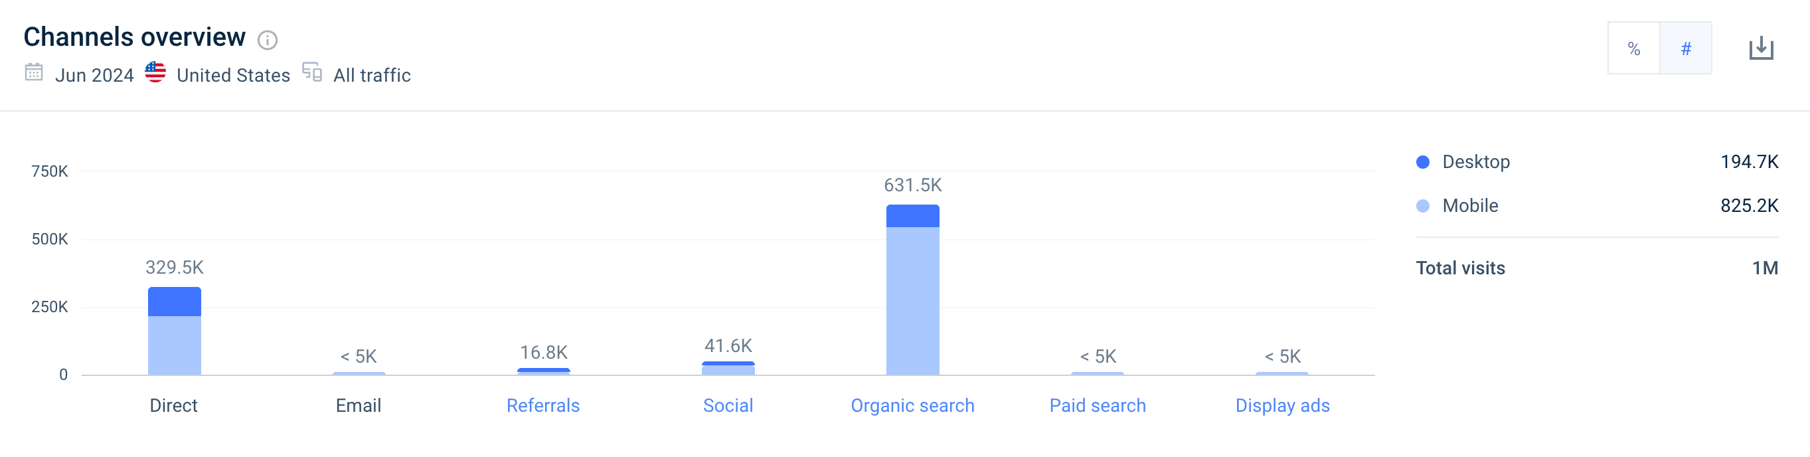Open the Display ads channel link
Screen dimensions: 1810x457
coord(1282,406)
